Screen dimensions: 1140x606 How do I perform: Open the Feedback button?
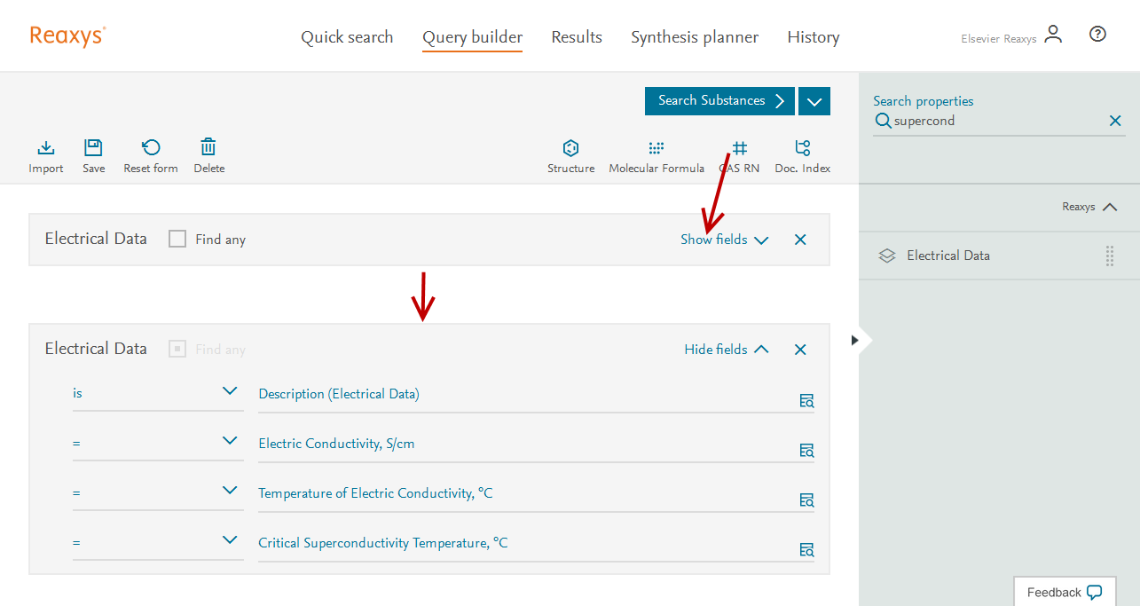[x=1064, y=592]
